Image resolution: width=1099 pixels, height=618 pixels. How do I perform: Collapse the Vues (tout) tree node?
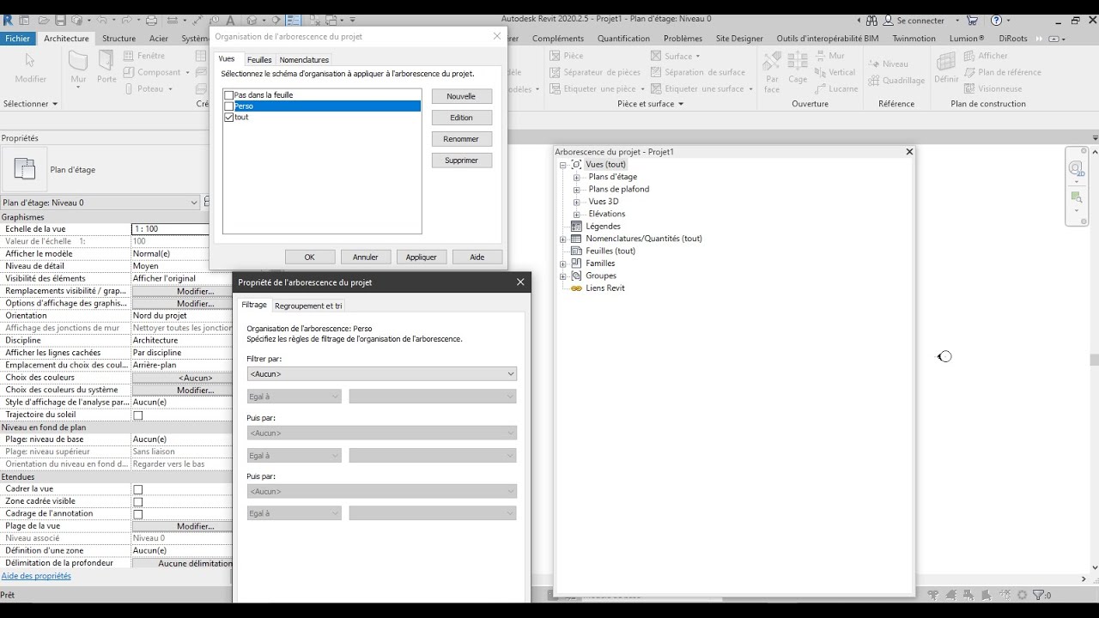coord(563,165)
